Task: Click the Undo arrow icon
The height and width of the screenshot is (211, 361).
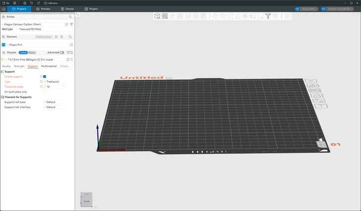Action: click(32, 3)
